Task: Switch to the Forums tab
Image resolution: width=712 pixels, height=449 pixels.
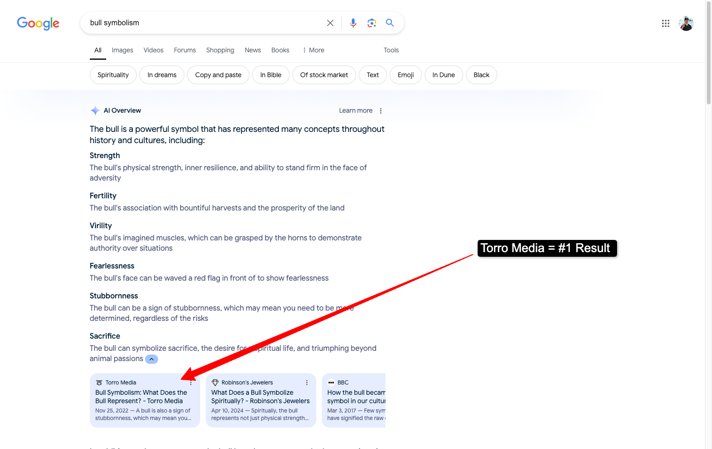Action: click(x=185, y=50)
